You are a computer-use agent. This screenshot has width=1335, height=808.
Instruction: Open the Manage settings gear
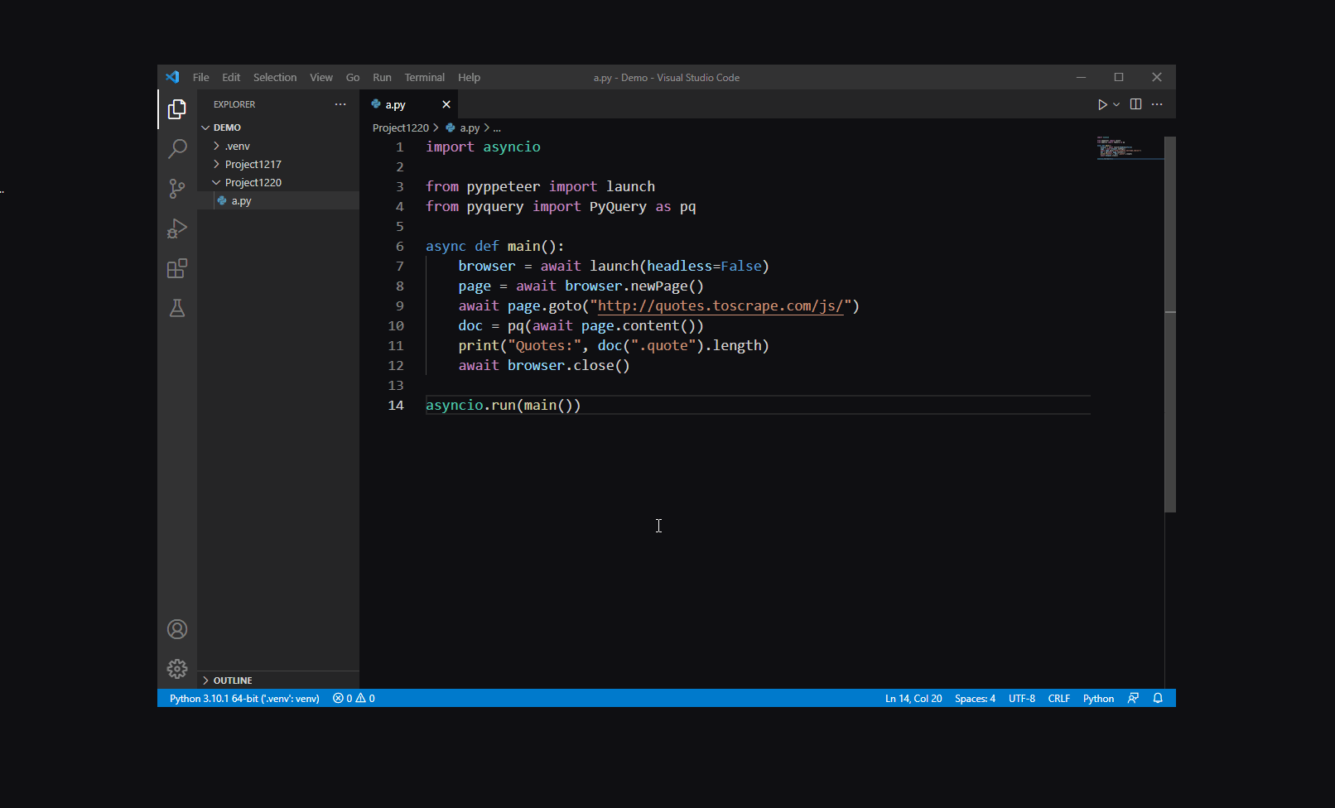click(x=176, y=668)
